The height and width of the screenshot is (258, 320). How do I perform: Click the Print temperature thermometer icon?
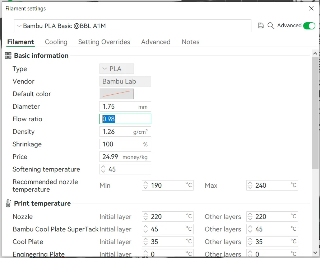tap(8, 203)
